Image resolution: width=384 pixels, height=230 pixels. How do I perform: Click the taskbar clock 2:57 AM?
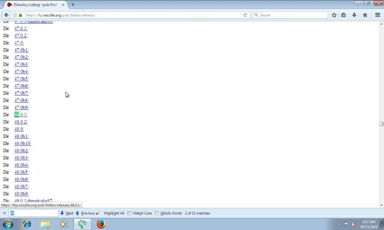click(369, 222)
